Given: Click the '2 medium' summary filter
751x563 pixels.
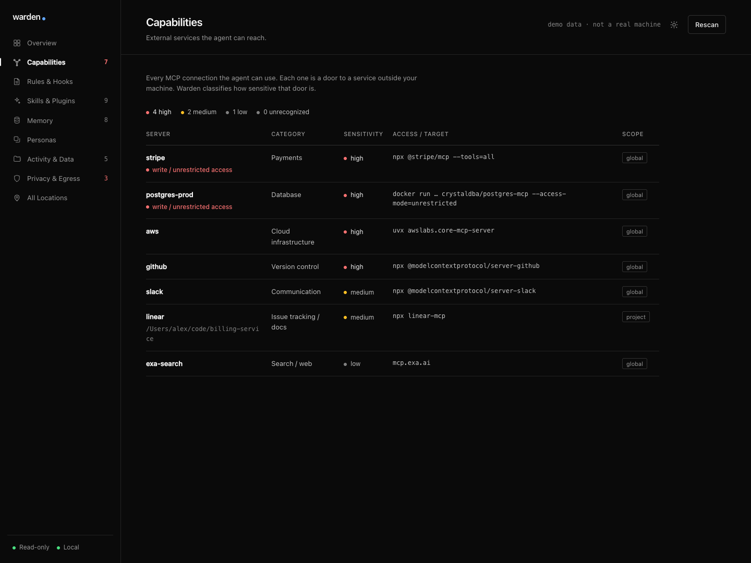Looking at the screenshot, I should (199, 112).
